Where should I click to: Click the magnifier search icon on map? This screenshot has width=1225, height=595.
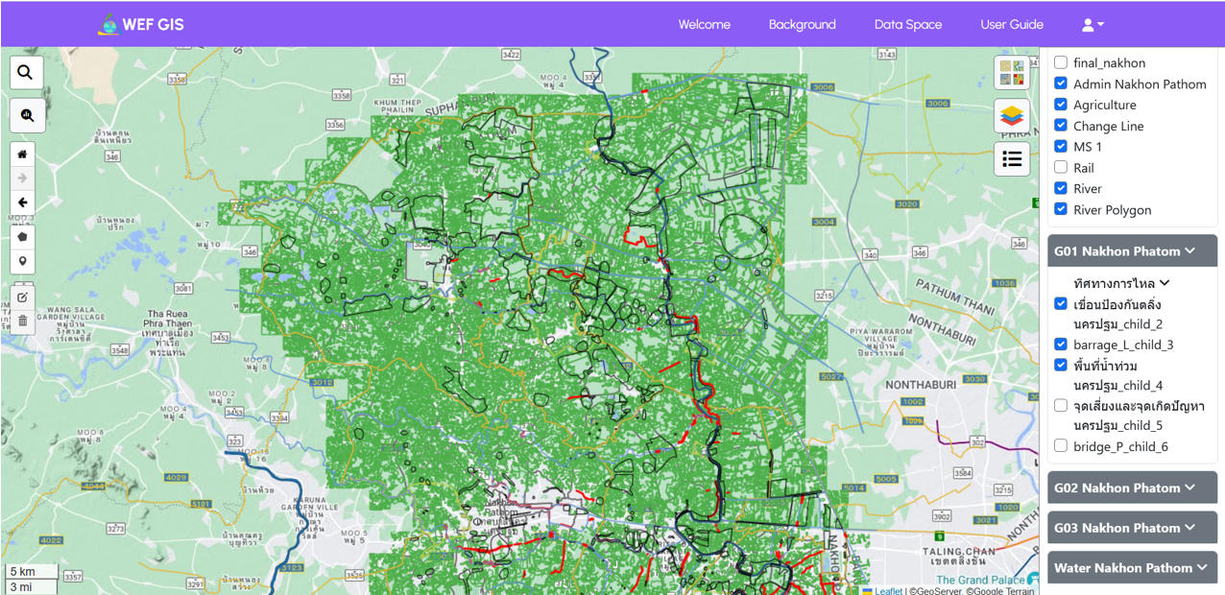[x=26, y=72]
